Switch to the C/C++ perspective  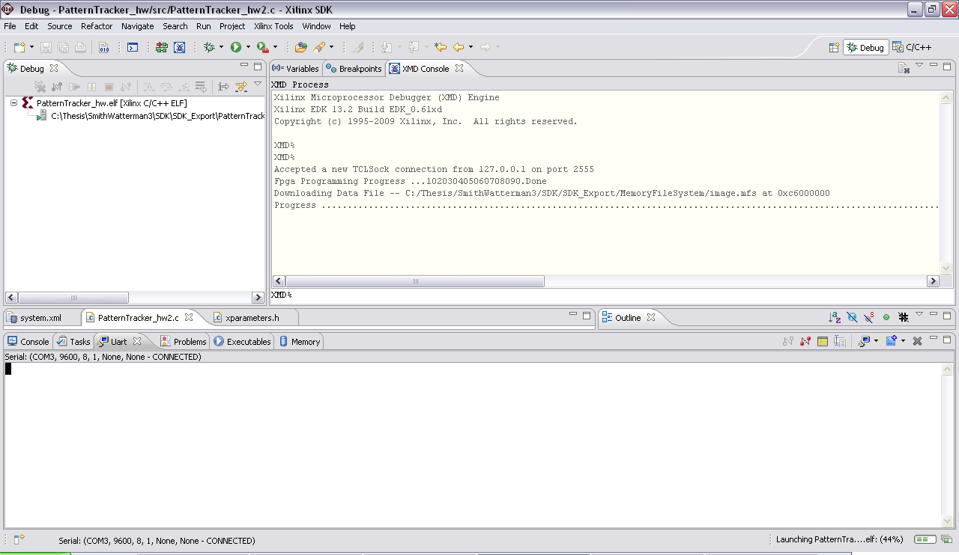click(912, 47)
